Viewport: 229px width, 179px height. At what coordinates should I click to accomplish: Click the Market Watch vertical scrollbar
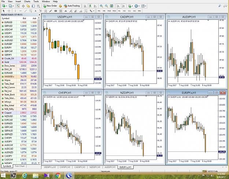(x=39, y=60)
